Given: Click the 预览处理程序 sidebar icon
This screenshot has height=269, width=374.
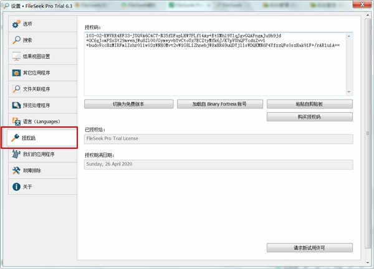Looking at the screenshot, I should tap(16, 105).
